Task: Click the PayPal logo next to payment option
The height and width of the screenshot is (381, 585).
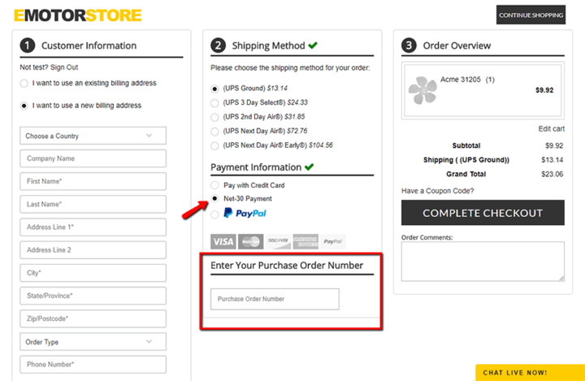Action: [245, 213]
